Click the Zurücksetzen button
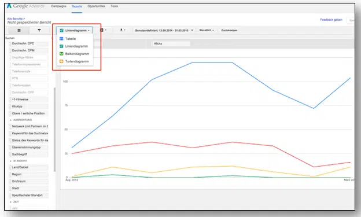Viewport: 361px width, 217px height. pyautogui.click(x=229, y=31)
